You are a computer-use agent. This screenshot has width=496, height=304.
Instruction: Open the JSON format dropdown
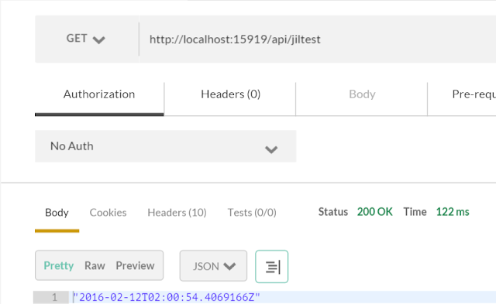[213, 266]
